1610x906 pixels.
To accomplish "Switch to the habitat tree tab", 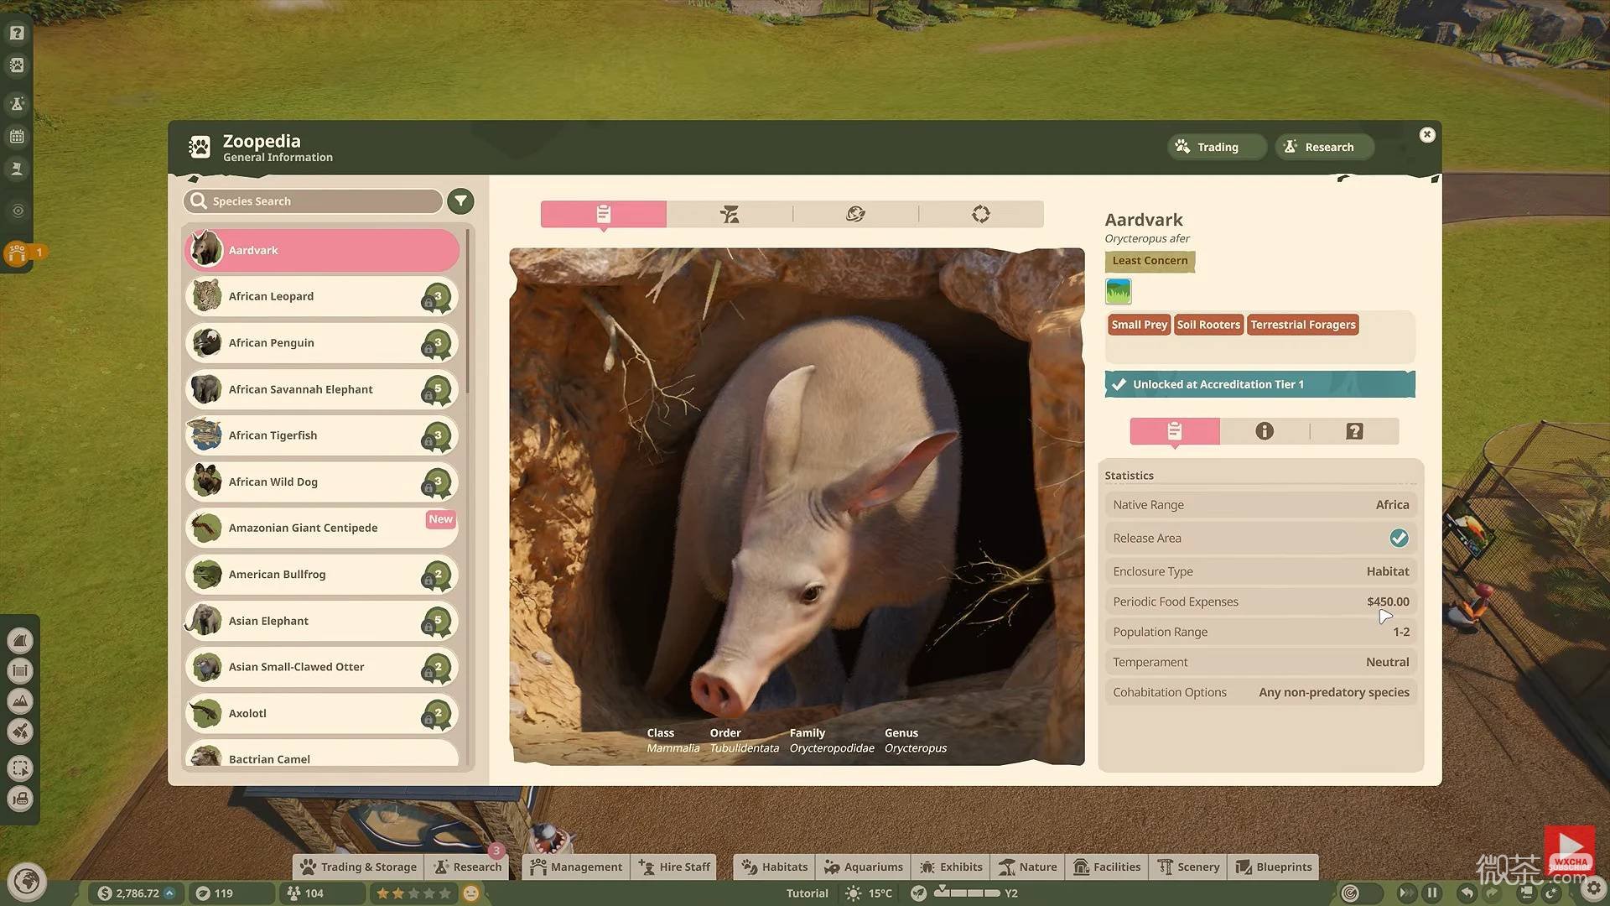I will point(730,214).
